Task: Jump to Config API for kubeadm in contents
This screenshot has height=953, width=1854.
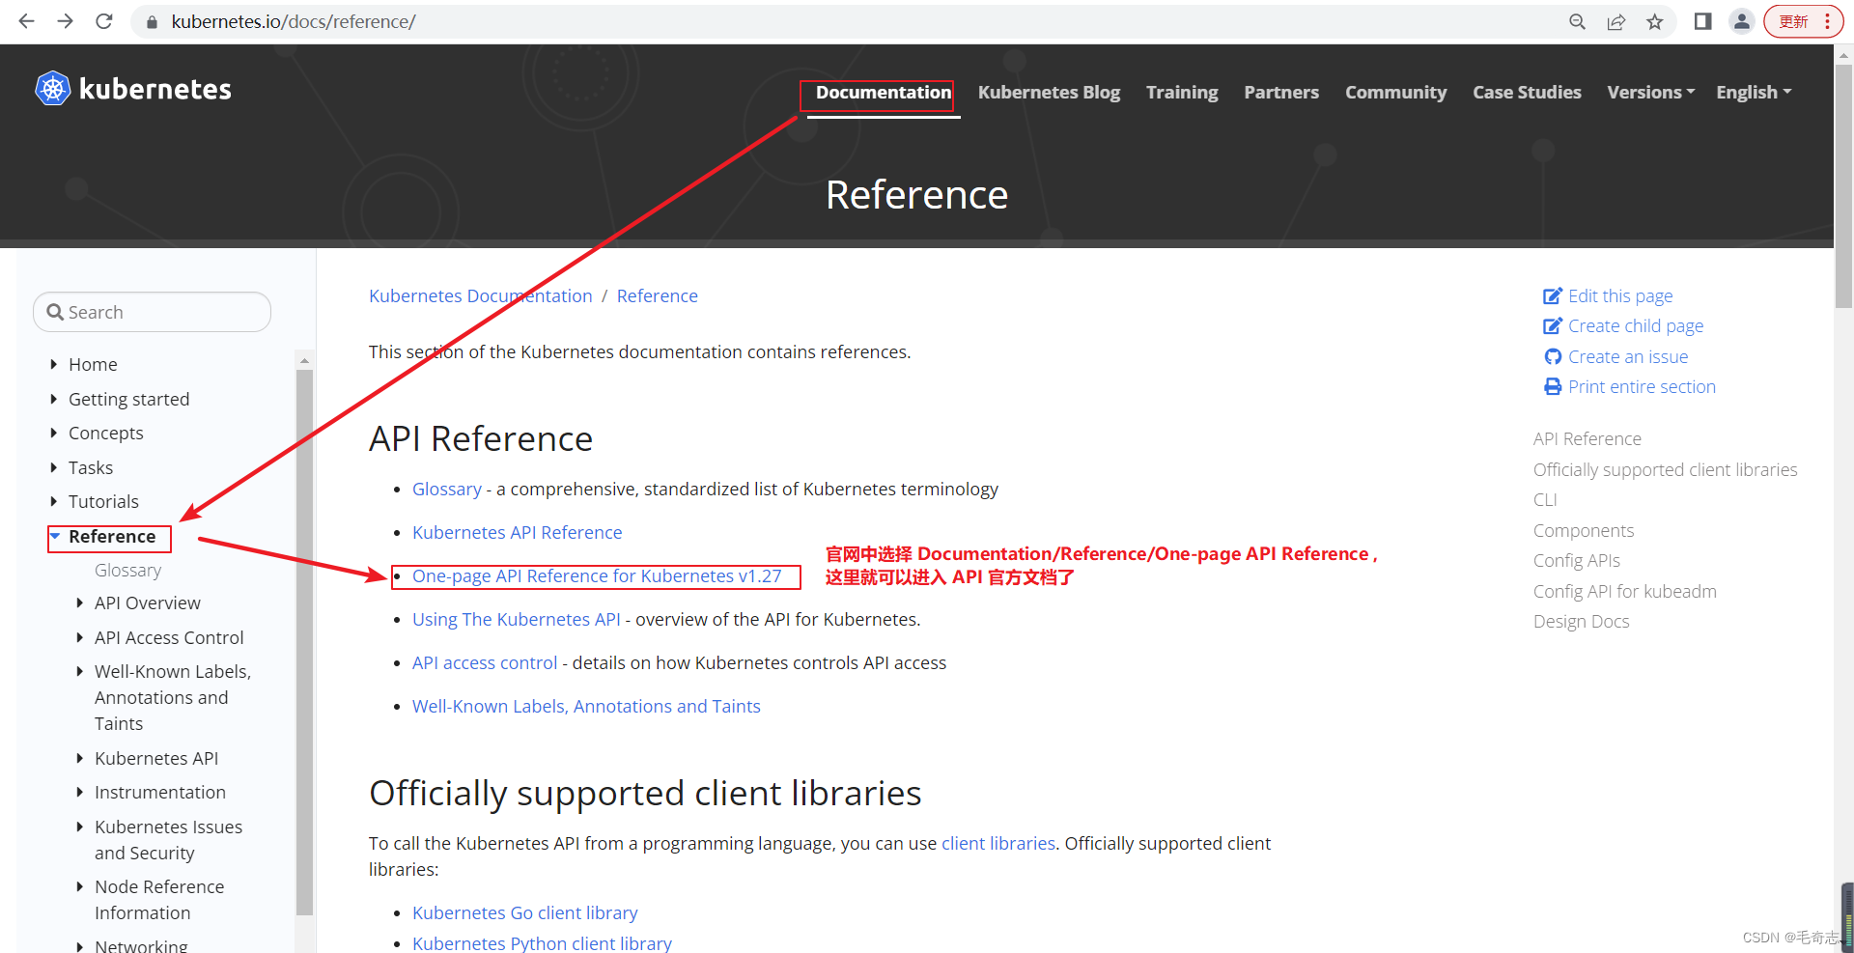Action: [1624, 591]
